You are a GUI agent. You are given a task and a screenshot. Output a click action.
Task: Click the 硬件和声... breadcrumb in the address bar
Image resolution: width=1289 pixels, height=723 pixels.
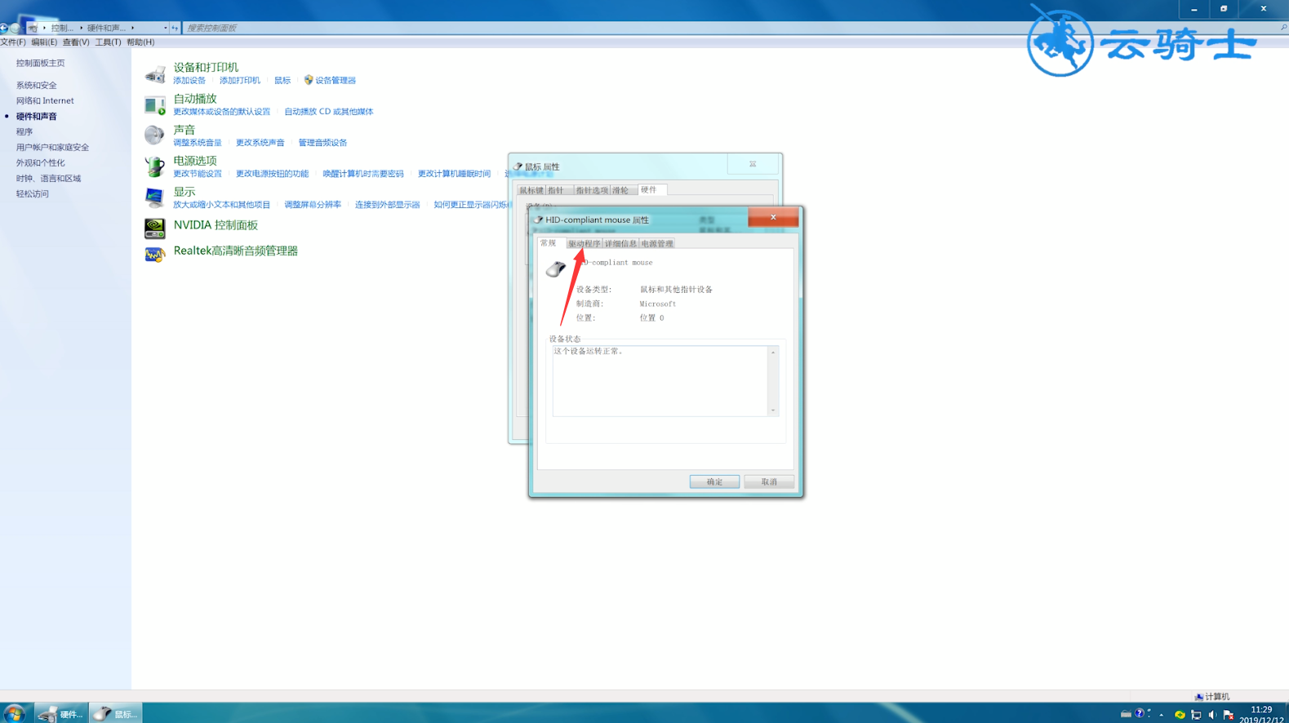click(x=106, y=28)
